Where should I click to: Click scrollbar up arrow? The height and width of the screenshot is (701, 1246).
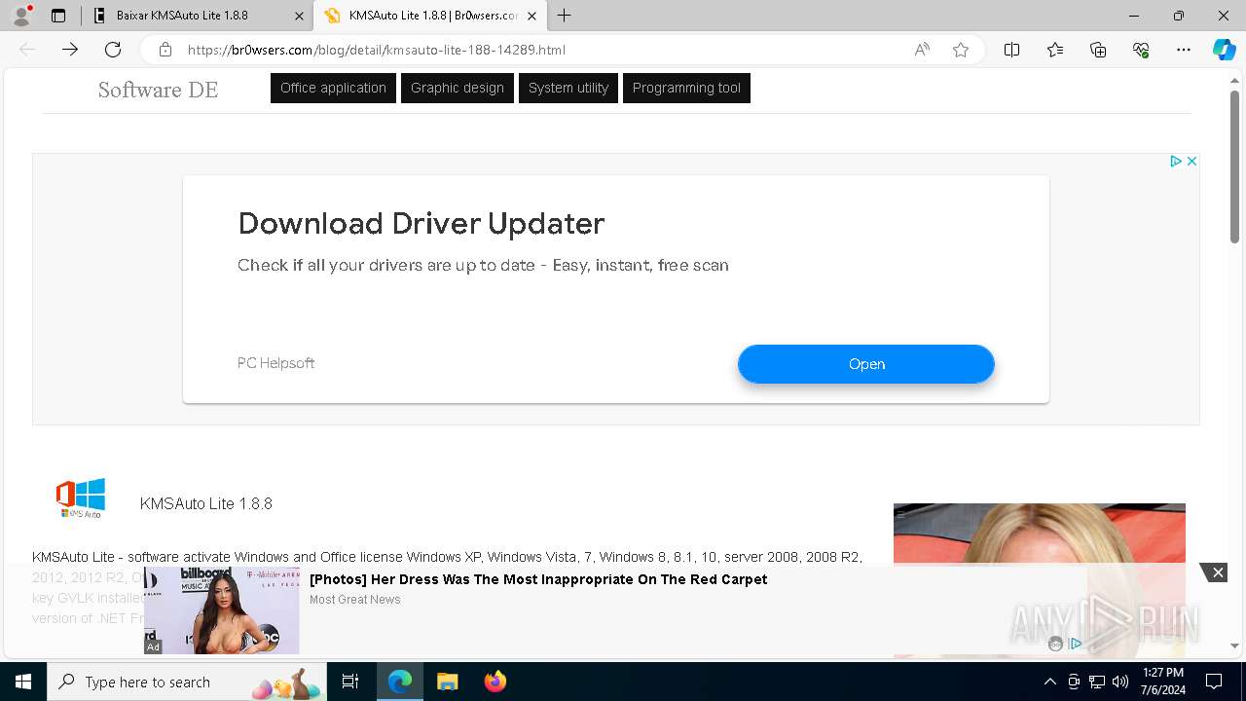1234,81
